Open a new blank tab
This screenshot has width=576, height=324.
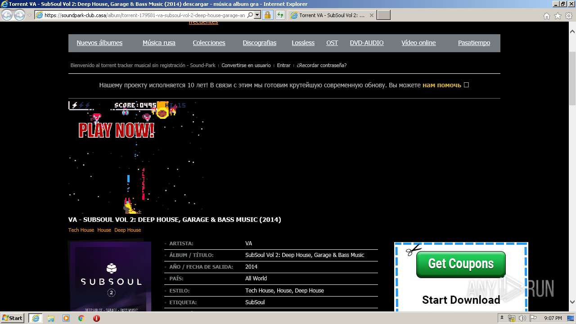(x=383, y=15)
